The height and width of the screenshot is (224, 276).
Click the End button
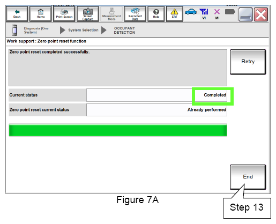coord(248,177)
